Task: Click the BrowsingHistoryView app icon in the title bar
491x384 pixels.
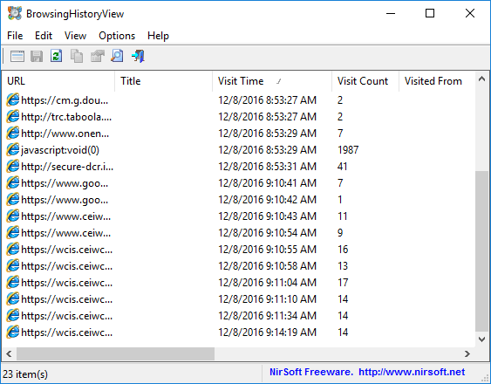Action: 15,13
